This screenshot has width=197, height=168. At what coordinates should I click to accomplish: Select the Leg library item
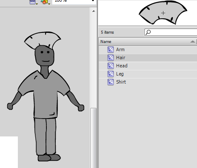(148, 74)
